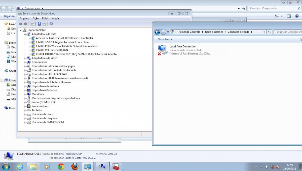Image resolution: width=302 pixels, height=171 pixels.
Task: Scan for hardware changes toolbar icon
Action: [x=51, y=24]
